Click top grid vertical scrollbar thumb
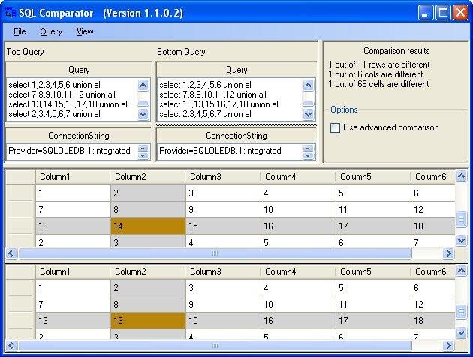 click(461, 219)
